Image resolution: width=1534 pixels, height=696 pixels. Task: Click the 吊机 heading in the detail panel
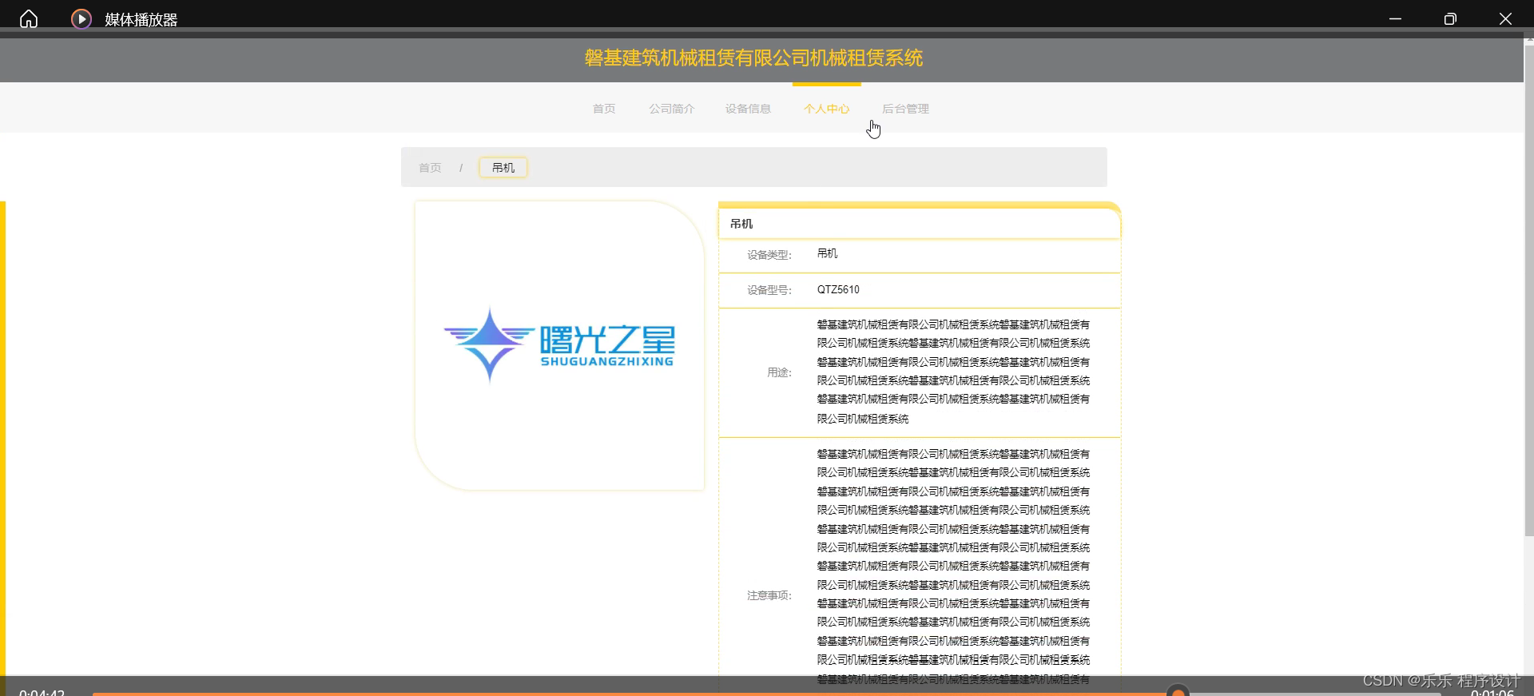point(741,224)
